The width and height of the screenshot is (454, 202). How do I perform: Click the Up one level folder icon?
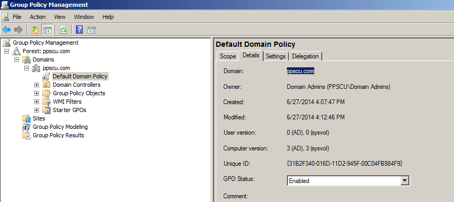click(x=35, y=29)
